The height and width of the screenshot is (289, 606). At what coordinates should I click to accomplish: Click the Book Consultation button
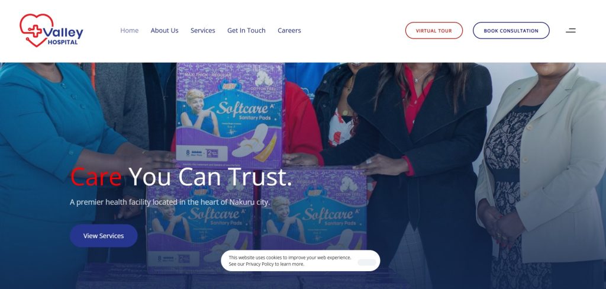click(x=511, y=31)
